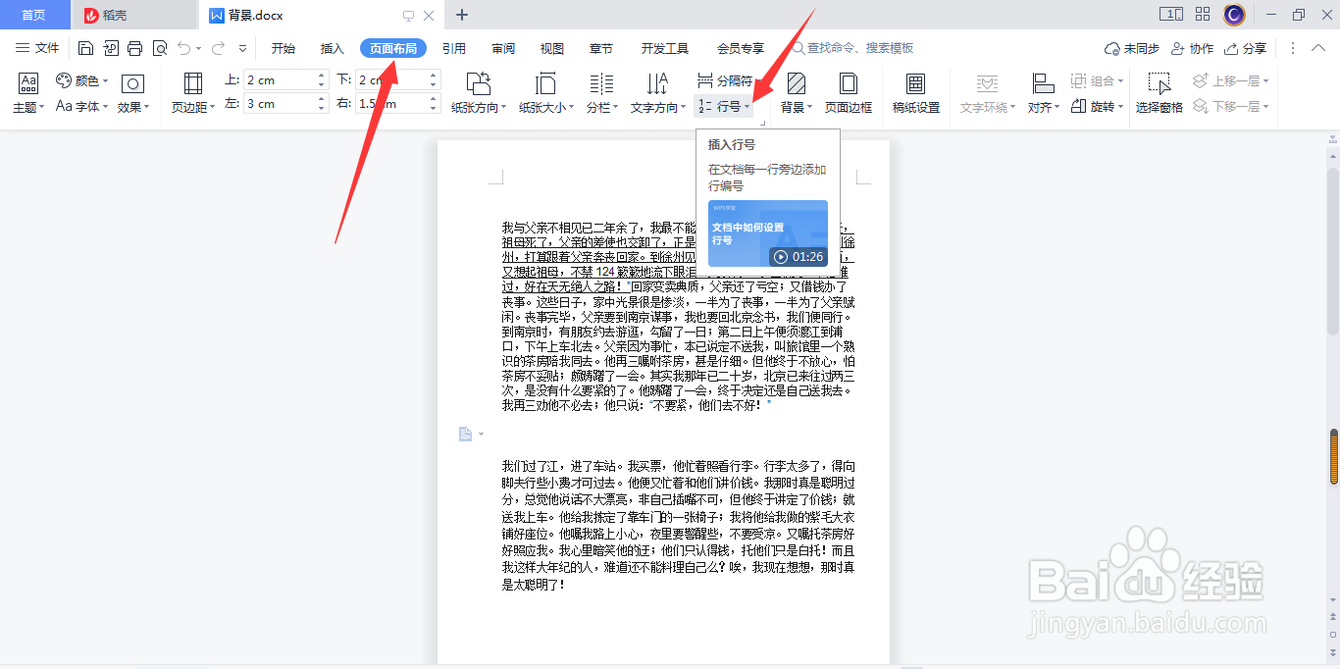Decrease left margin with stepper arrow
The width and height of the screenshot is (1340, 669).
[x=321, y=109]
